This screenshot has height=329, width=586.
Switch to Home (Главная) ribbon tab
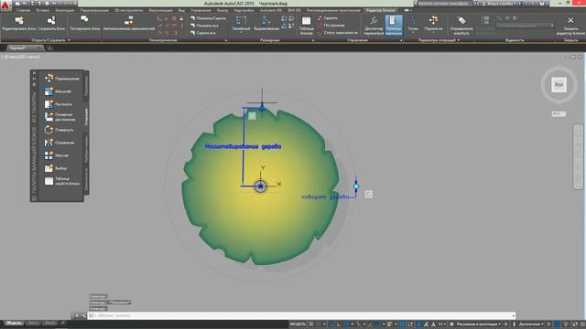click(23, 10)
